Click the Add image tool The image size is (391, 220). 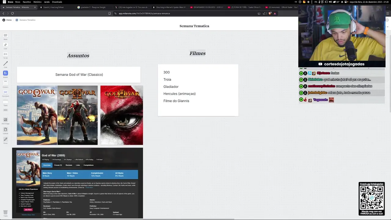tap(5, 121)
